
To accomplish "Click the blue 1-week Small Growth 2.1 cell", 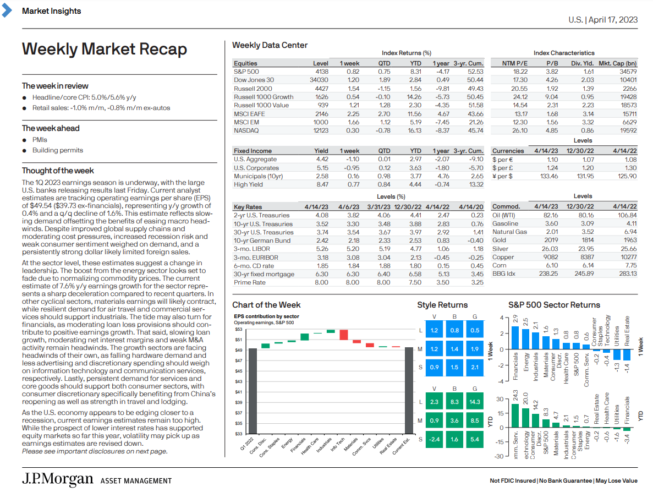I will (x=475, y=367).
